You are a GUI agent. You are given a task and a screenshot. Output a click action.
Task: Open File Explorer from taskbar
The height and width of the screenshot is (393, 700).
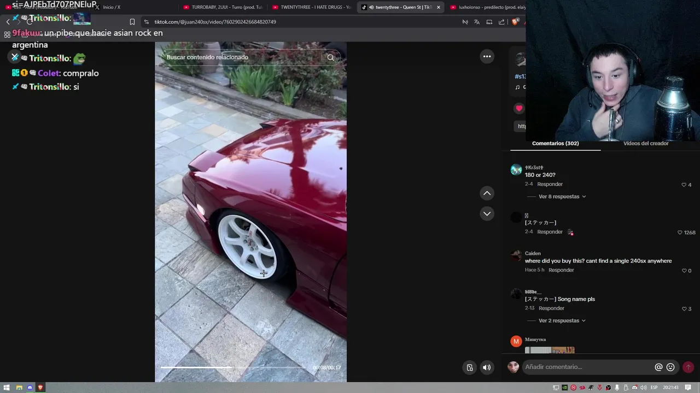click(x=19, y=388)
